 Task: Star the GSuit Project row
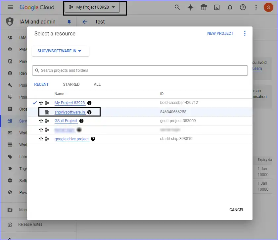41,121
